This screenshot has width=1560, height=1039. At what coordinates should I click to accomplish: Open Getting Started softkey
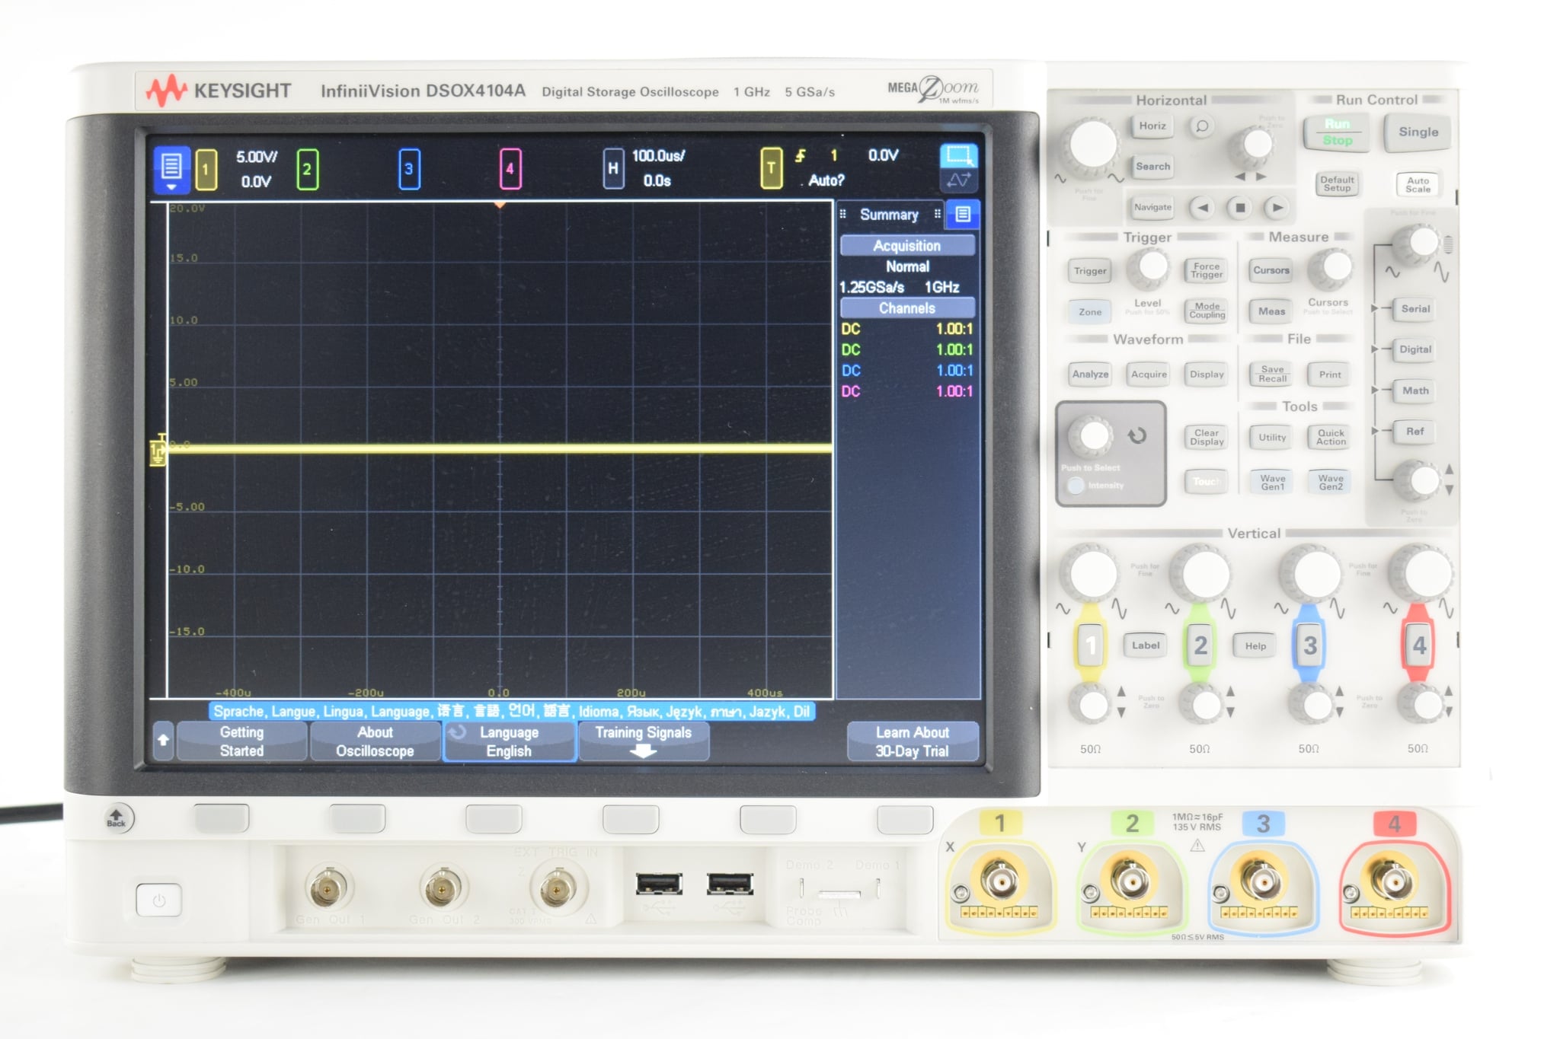[242, 741]
